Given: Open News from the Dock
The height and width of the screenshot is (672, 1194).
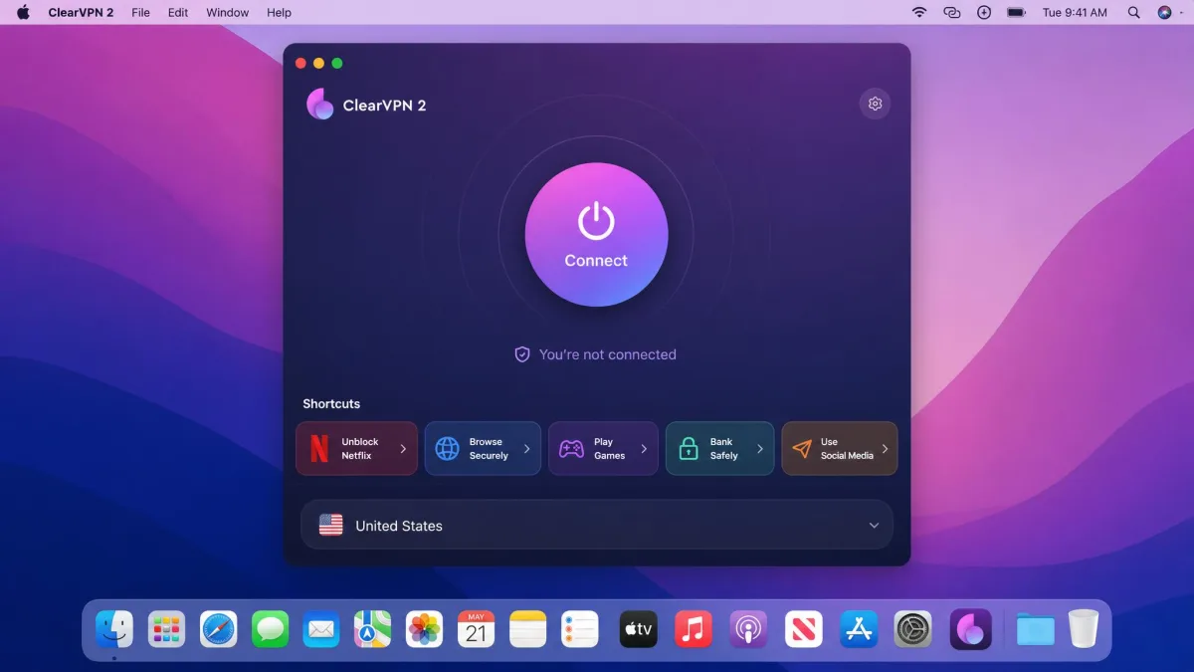Looking at the screenshot, I should point(803,629).
